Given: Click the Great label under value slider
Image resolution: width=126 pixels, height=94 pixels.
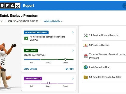Looking at the screenshot, I should (x=65, y=63).
